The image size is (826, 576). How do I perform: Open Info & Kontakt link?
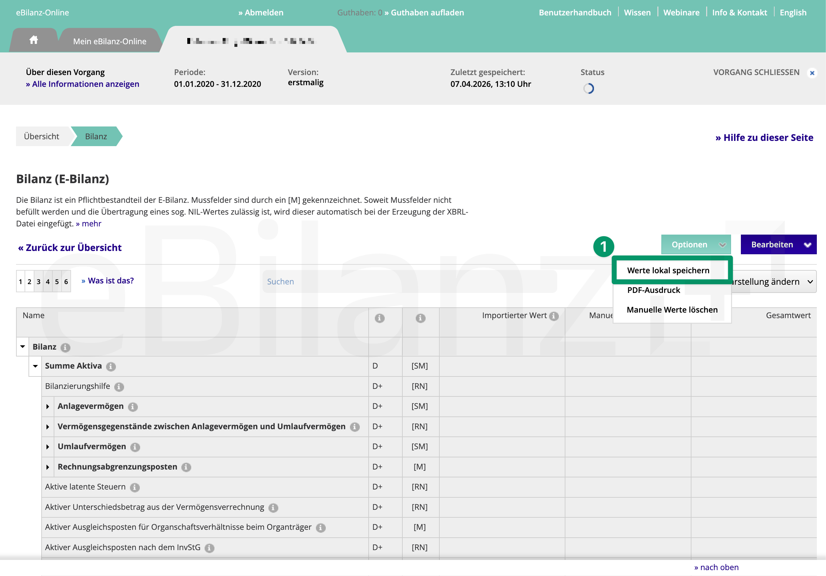740,12
